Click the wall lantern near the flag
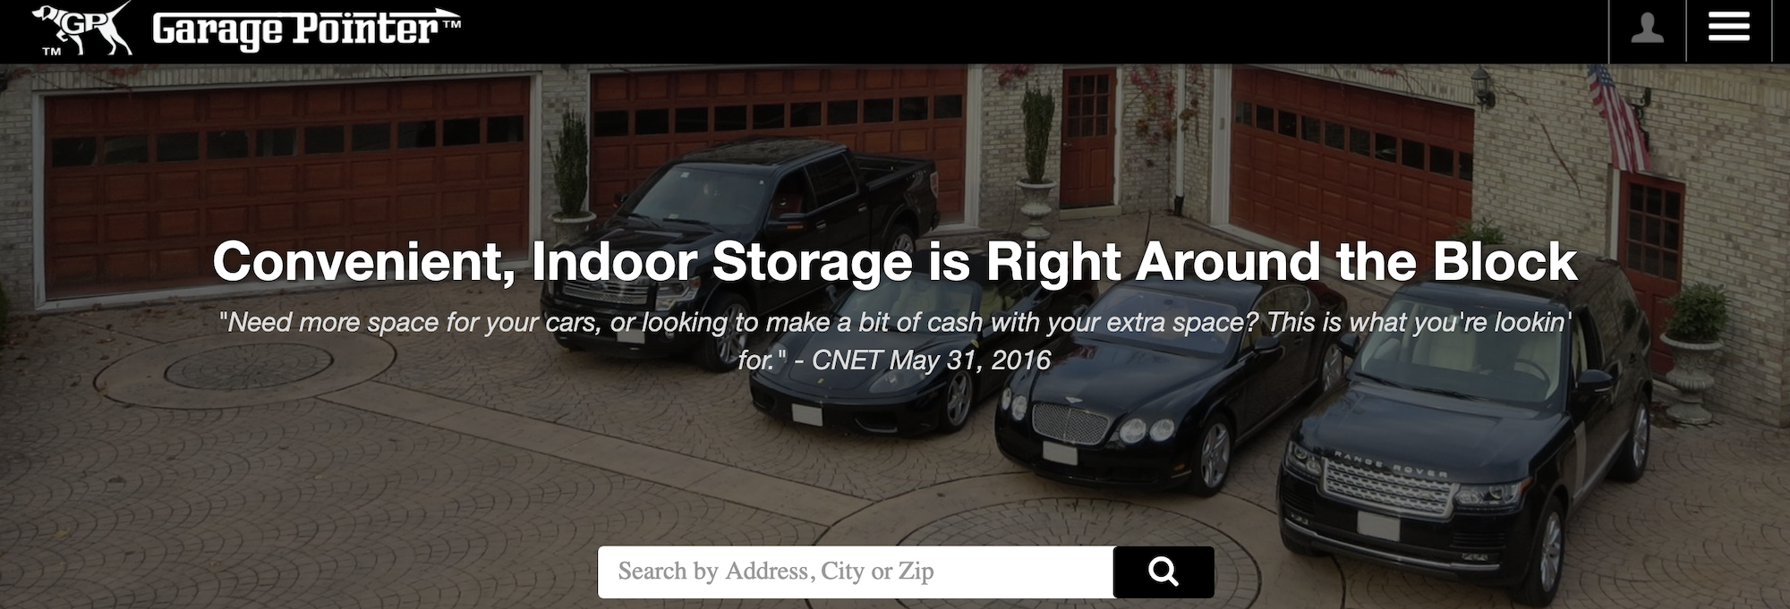This screenshot has width=1790, height=609. [1482, 86]
